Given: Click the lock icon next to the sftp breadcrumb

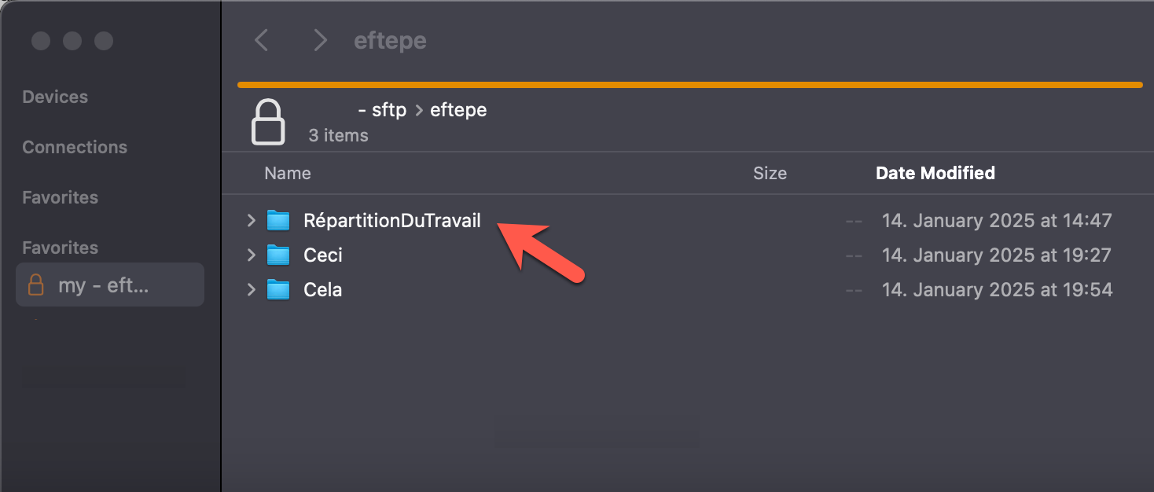Looking at the screenshot, I should [x=268, y=119].
